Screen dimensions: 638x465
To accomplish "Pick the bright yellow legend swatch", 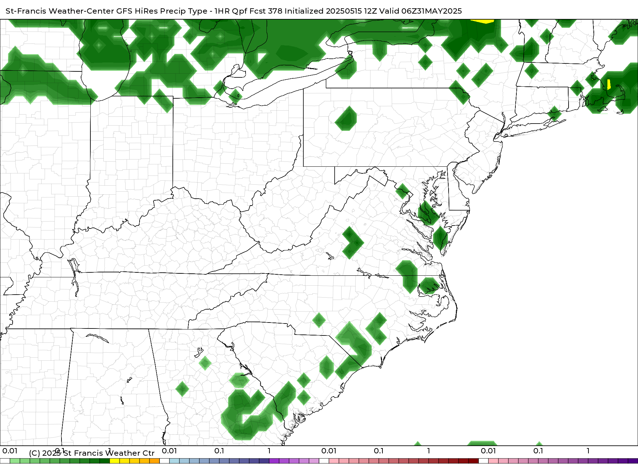I will pos(115,461).
